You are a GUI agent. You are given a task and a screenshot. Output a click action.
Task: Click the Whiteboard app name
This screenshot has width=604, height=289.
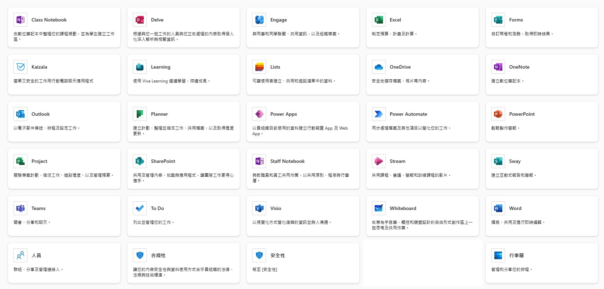[x=403, y=208]
